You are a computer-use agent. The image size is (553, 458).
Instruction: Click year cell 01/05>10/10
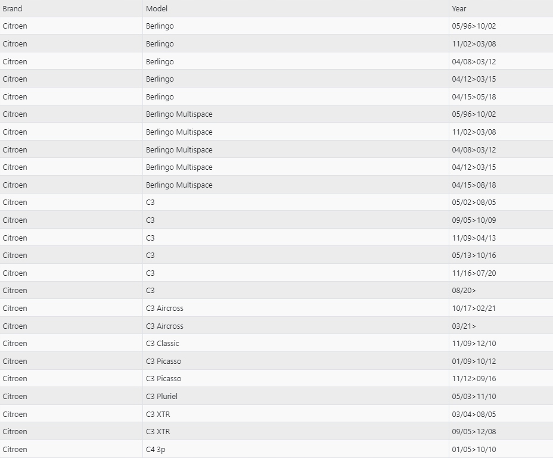point(474,450)
